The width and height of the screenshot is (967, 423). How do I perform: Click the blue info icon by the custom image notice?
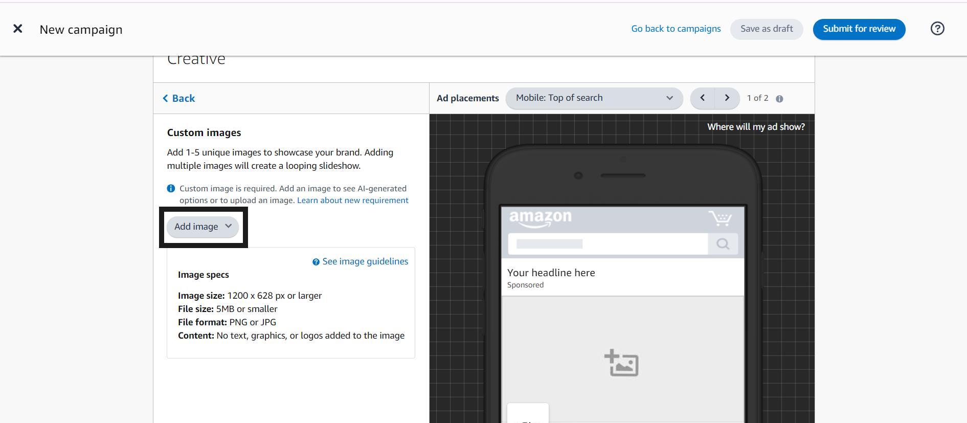[x=171, y=189]
